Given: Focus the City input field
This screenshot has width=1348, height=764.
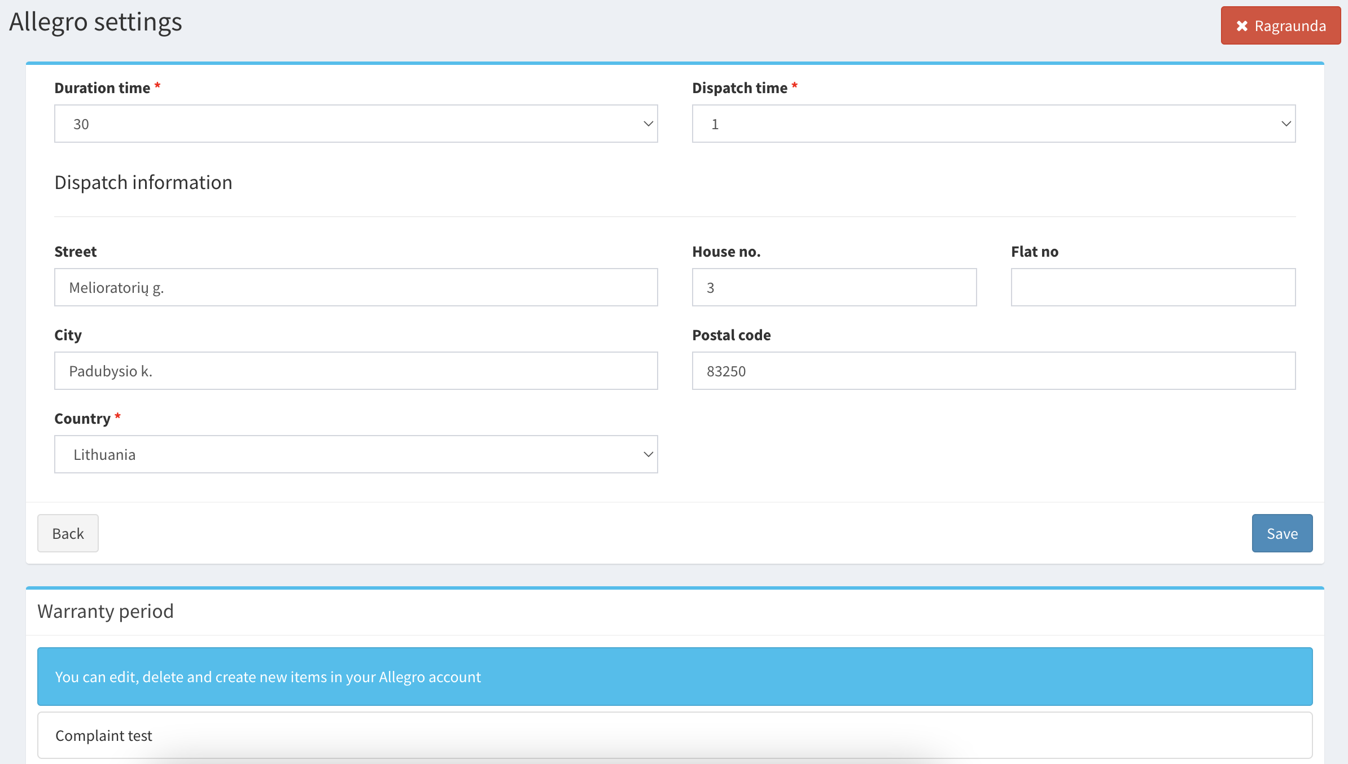Looking at the screenshot, I should [356, 371].
